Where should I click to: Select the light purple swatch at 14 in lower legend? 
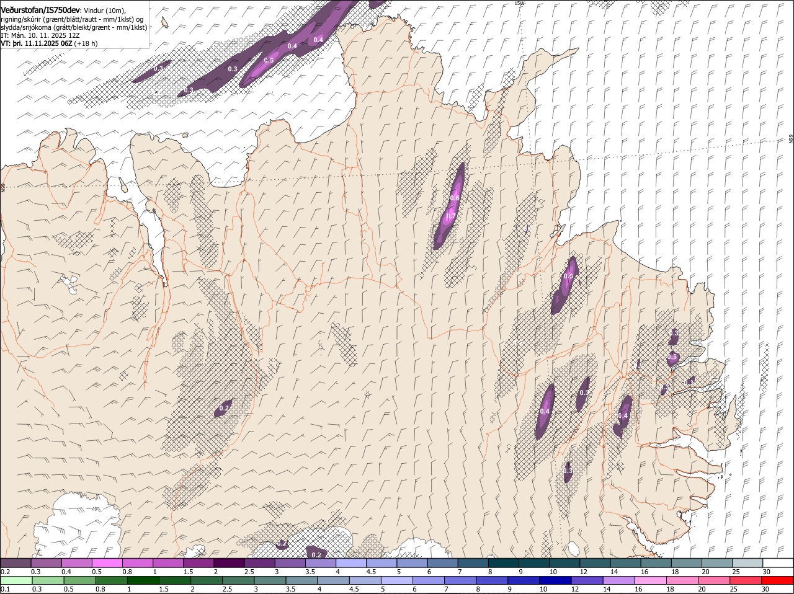620,580
